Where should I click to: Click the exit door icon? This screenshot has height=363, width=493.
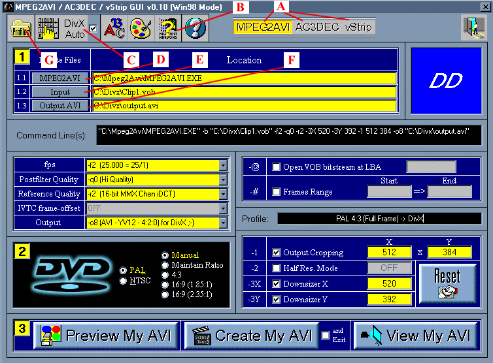[474, 27]
